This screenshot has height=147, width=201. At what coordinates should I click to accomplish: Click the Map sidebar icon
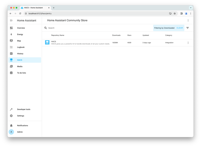point(11,41)
